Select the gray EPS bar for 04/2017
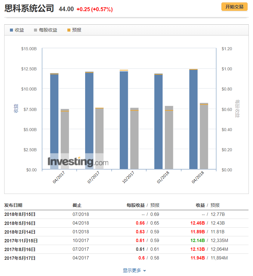 (x=65, y=139)
